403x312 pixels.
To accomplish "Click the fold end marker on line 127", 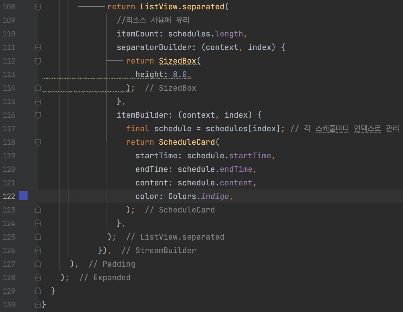I will (x=38, y=264).
